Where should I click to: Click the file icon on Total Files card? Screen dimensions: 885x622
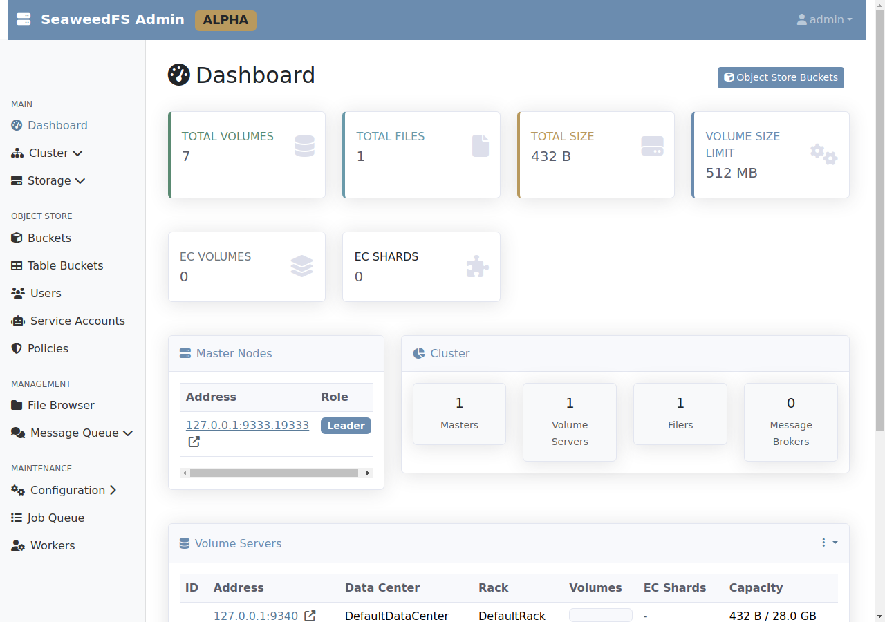(x=481, y=146)
